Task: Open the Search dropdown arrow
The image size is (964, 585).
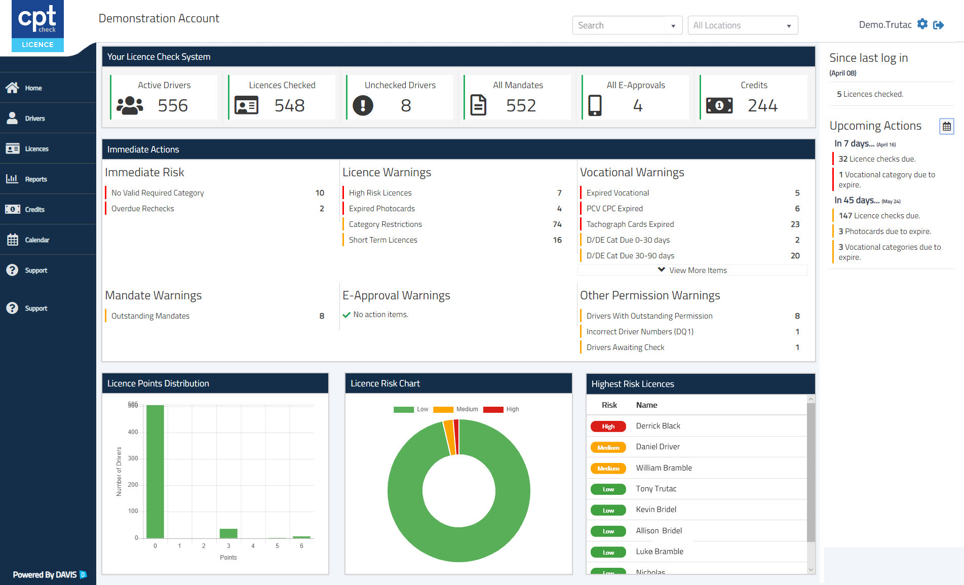Action: (x=673, y=26)
